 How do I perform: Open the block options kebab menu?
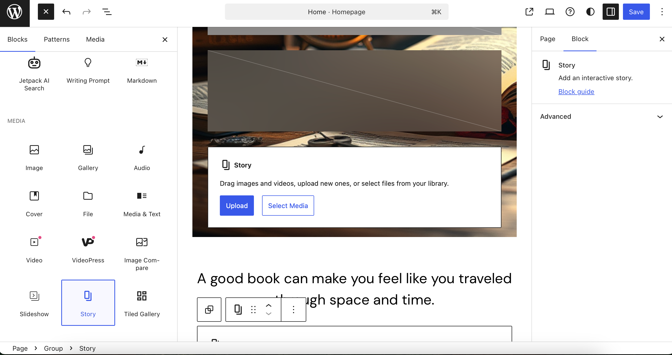coord(293,310)
